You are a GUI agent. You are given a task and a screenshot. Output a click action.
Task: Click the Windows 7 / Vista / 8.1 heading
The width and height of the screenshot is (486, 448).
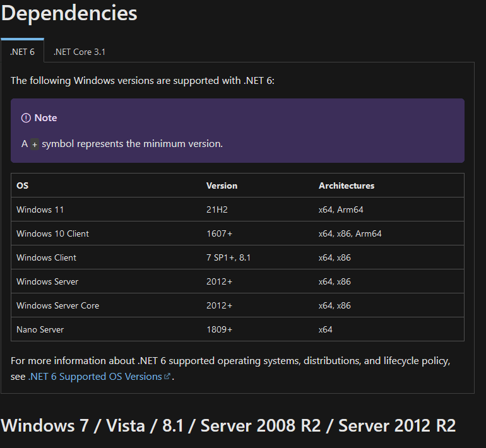click(x=228, y=425)
